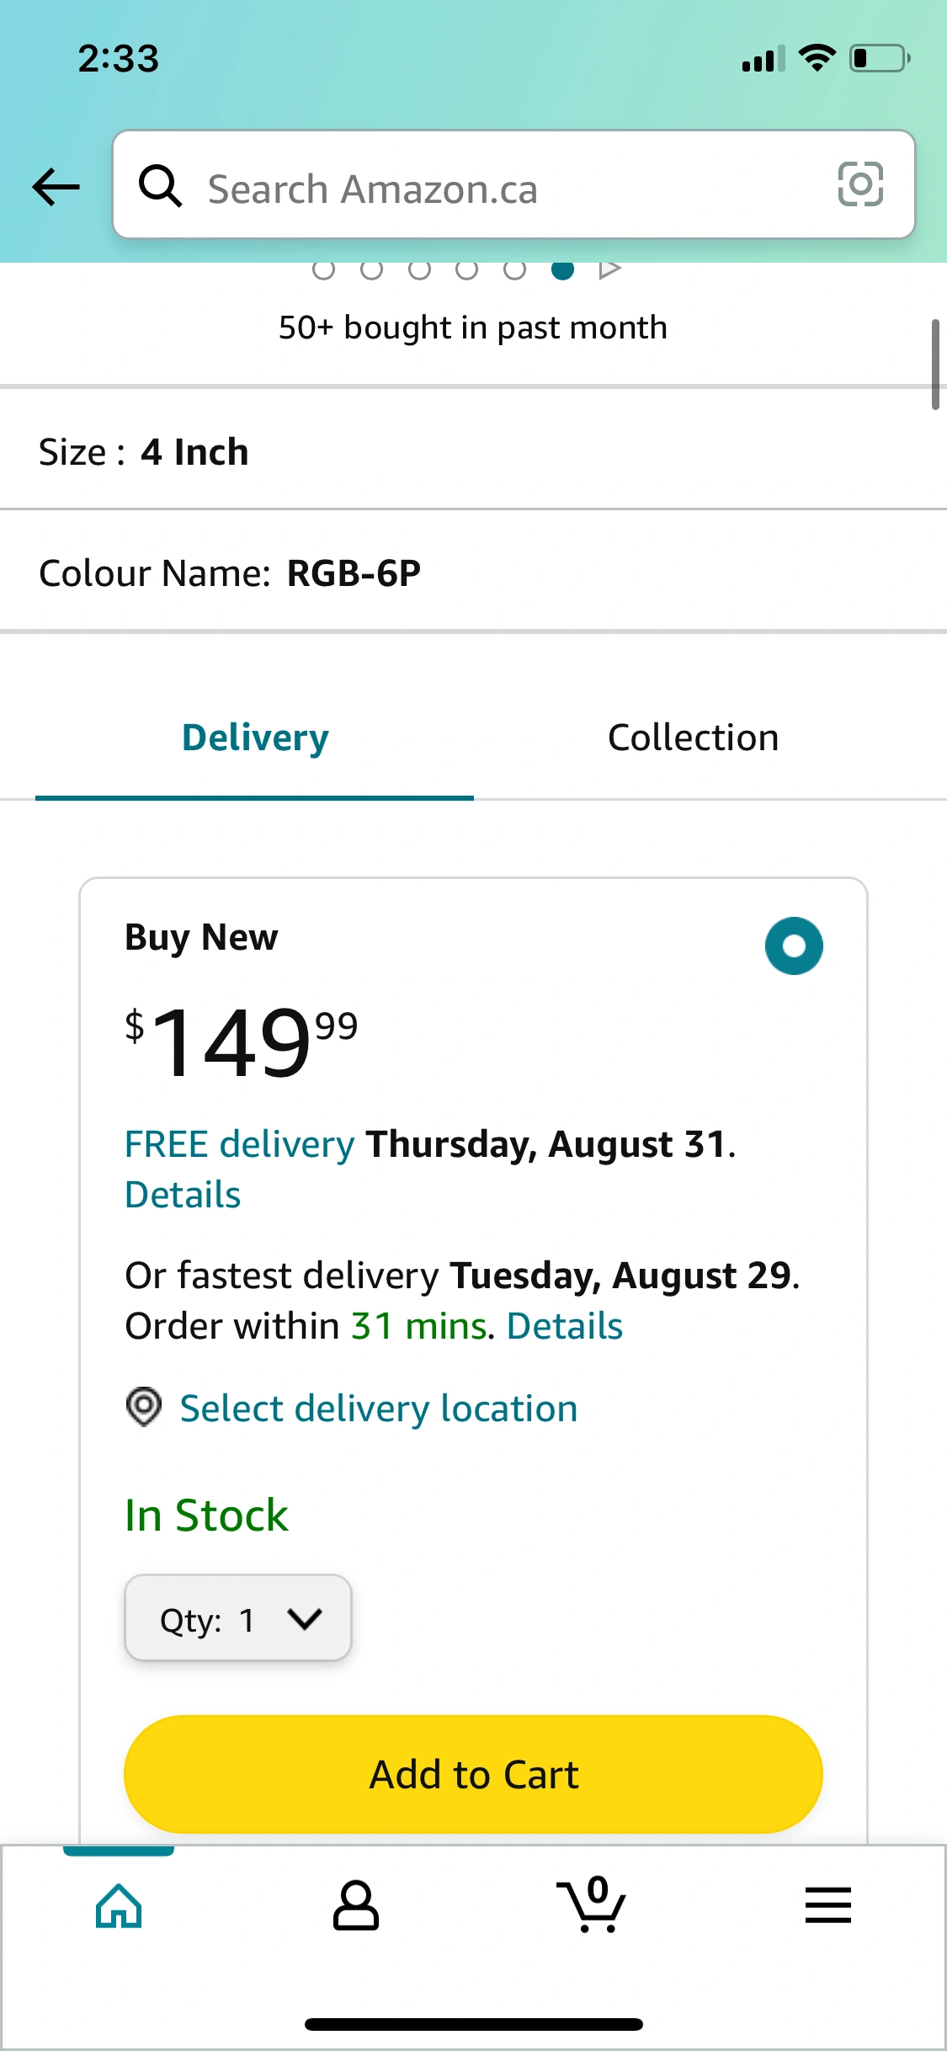Select the first image carousel dot
Screen dimensions: 947x2051
323,269
